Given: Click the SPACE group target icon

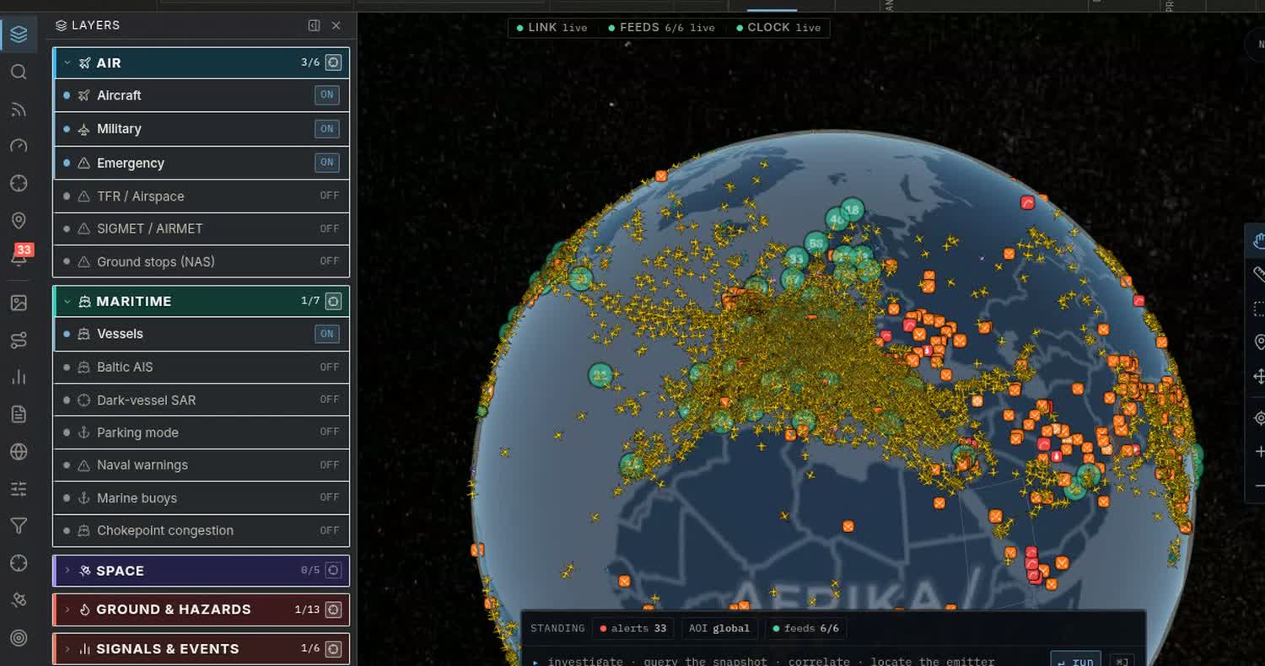Looking at the screenshot, I should 334,571.
